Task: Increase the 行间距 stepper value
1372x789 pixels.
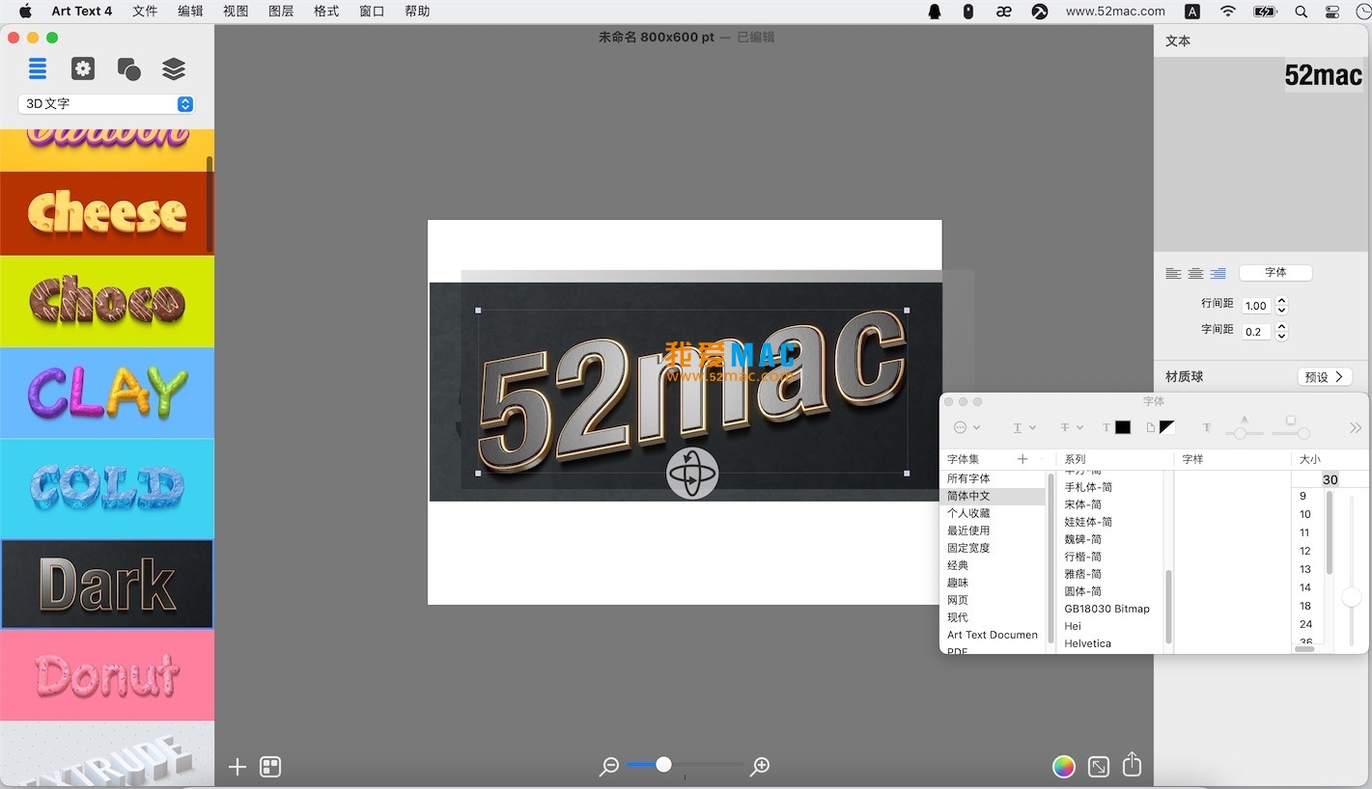Action: (1281, 301)
